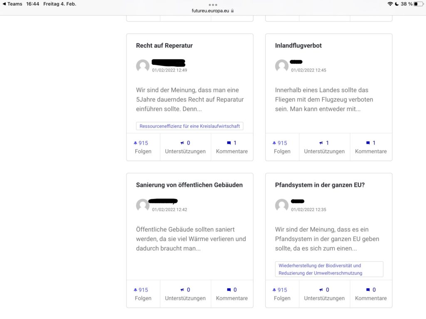Follow the Inlandflugverbot proposal via Folgen
Screen dimensions: 426x319
pos(282,147)
